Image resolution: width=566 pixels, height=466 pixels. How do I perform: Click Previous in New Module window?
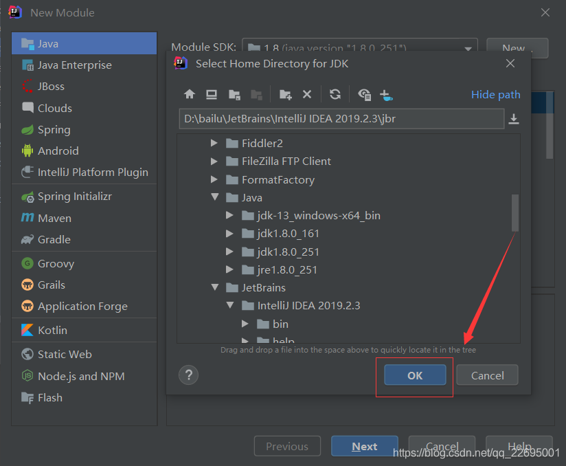coord(287,447)
